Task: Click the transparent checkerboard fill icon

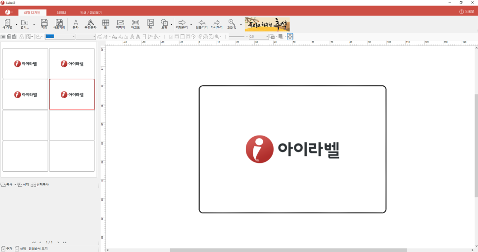Action: pos(290,37)
